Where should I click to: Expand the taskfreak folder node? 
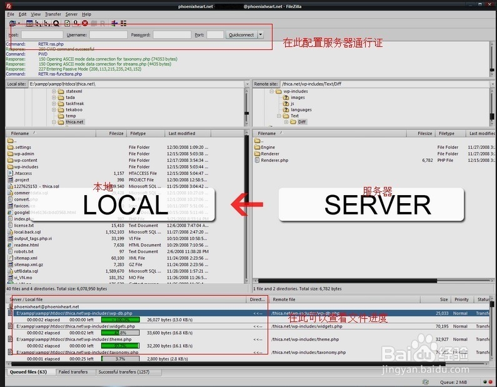[54, 104]
